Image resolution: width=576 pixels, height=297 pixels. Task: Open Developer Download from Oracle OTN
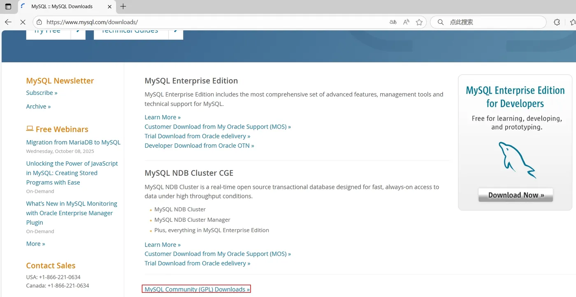coord(200,145)
